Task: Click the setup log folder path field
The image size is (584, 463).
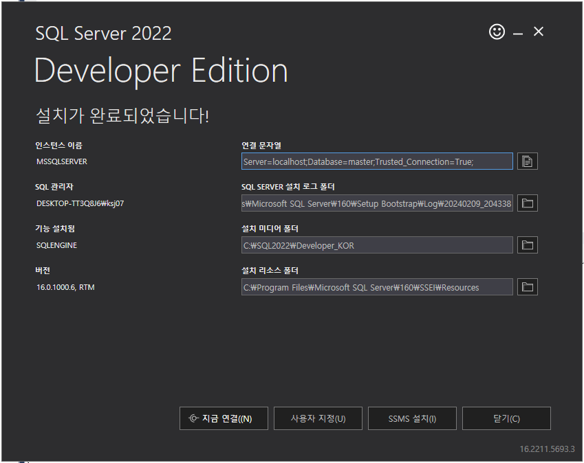Action: coord(377,203)
